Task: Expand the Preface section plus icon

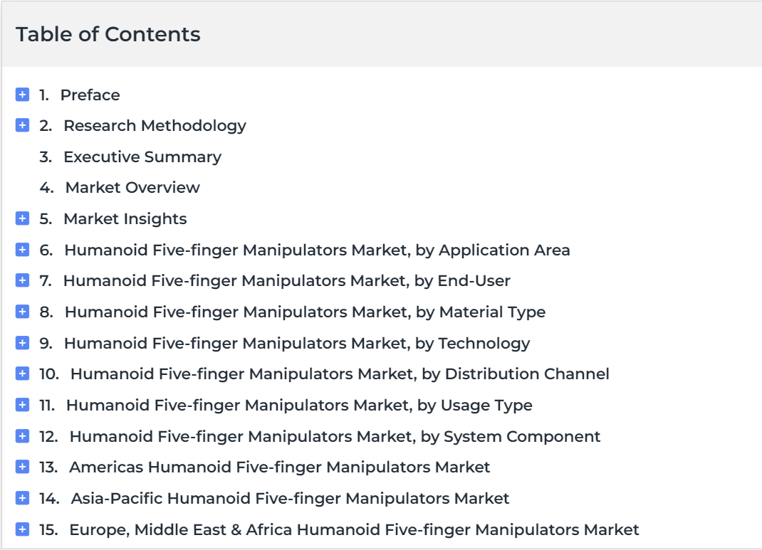Action: [22, 94]
